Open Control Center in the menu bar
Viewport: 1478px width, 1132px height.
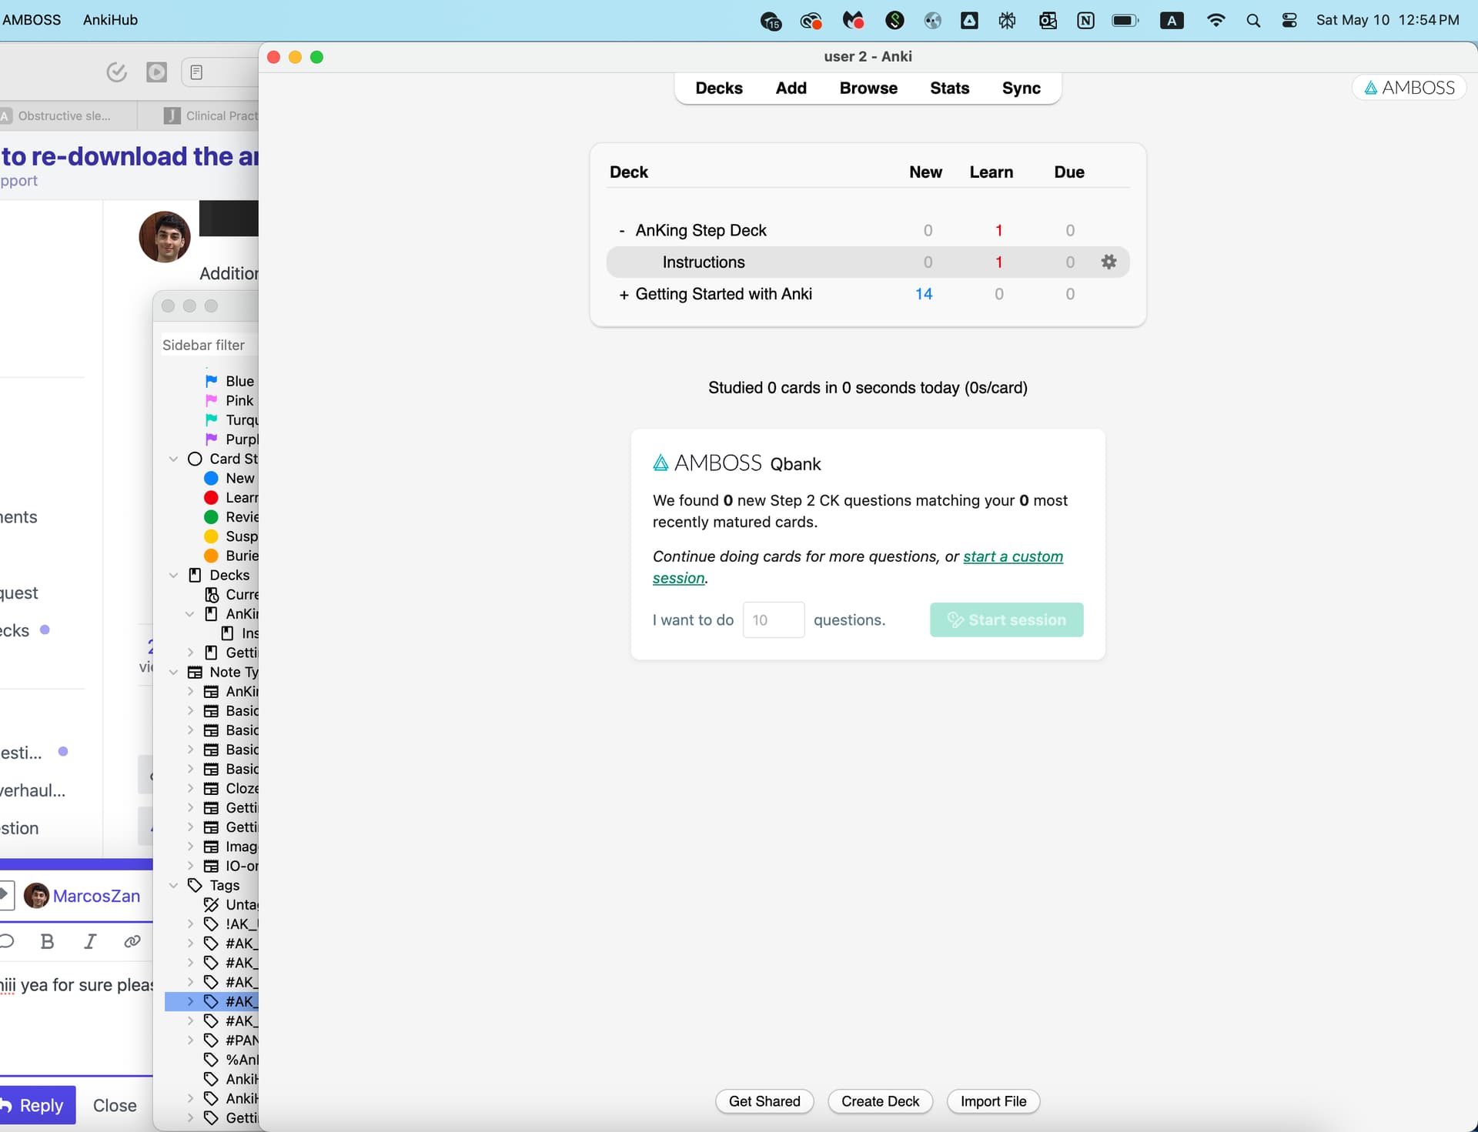tap(1289, 21)
